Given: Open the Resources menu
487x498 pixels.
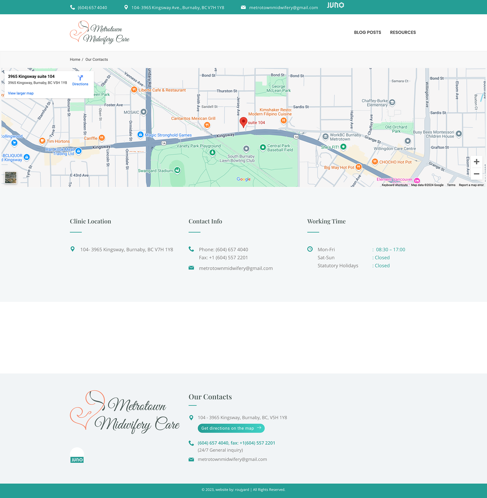Looking at the screenshot, I should (403, 33).
